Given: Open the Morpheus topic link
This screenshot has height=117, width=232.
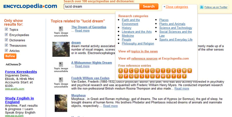Looking at the screenshot, I should click(78, 95).
